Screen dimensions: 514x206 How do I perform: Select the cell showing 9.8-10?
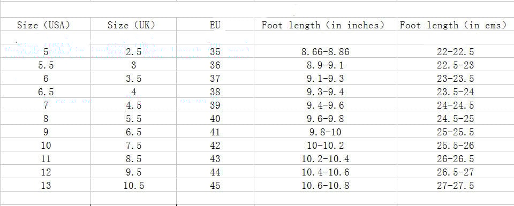point(325,132)
